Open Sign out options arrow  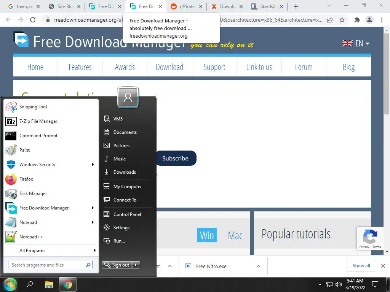136,265
